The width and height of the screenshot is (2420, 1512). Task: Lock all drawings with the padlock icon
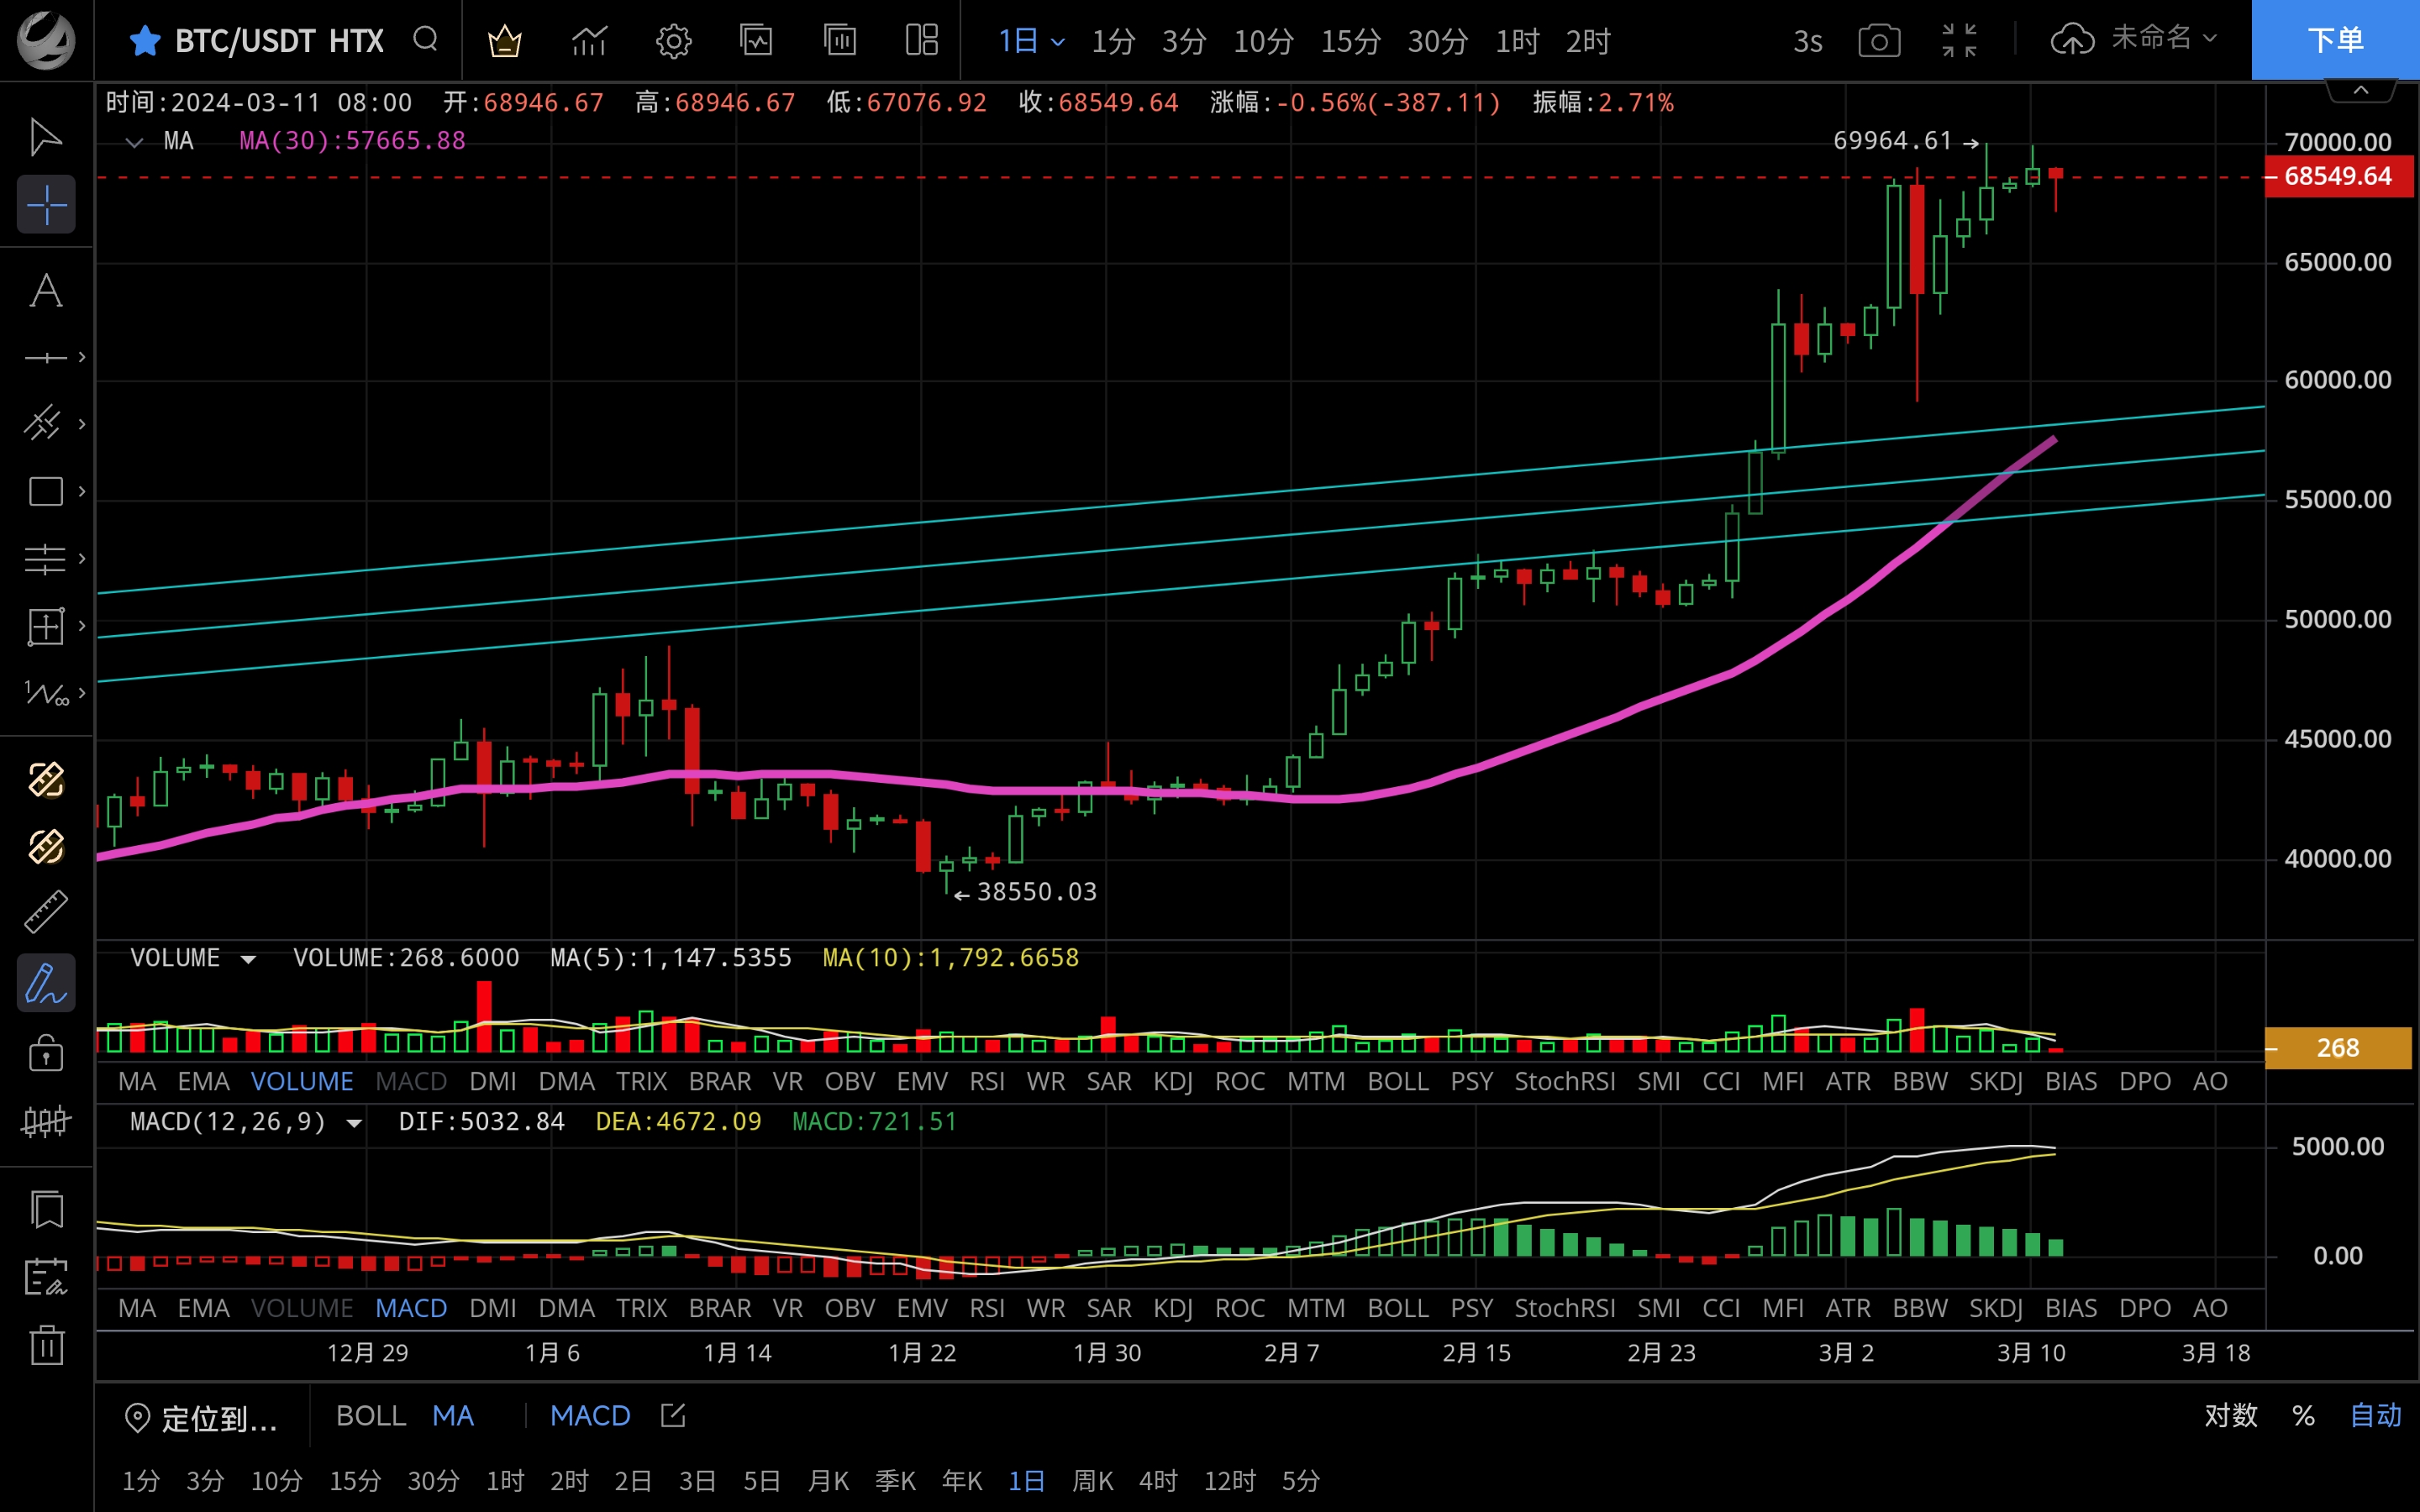point(46,1052)
